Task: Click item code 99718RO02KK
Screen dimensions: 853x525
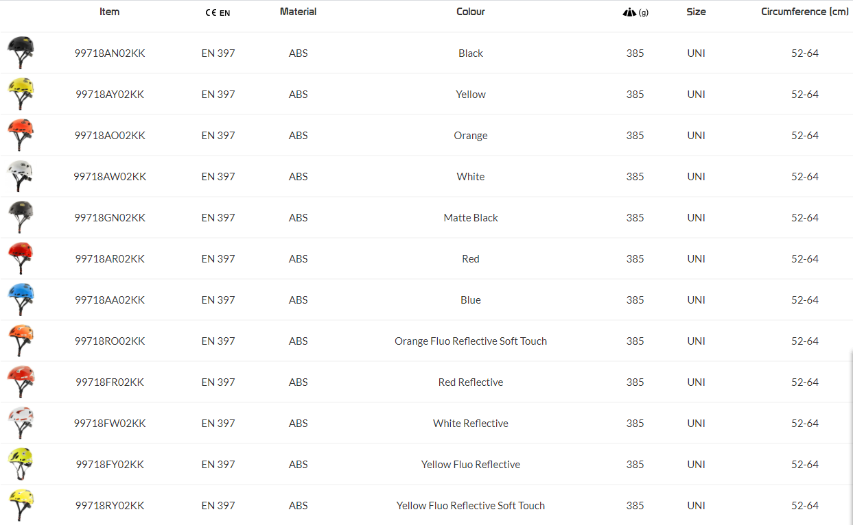Action: [x=110, y=341]
